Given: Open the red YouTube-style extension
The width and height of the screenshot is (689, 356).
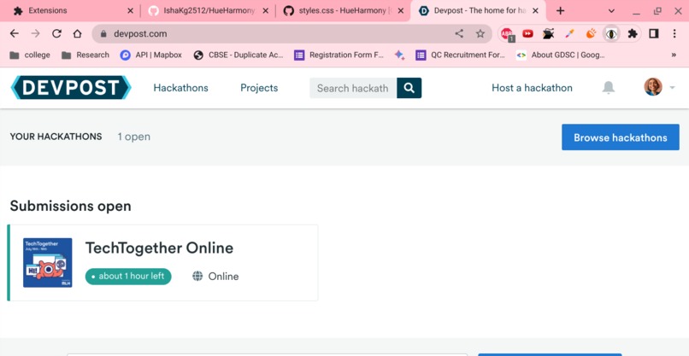Looking at the screenshot, I should 527,34.
